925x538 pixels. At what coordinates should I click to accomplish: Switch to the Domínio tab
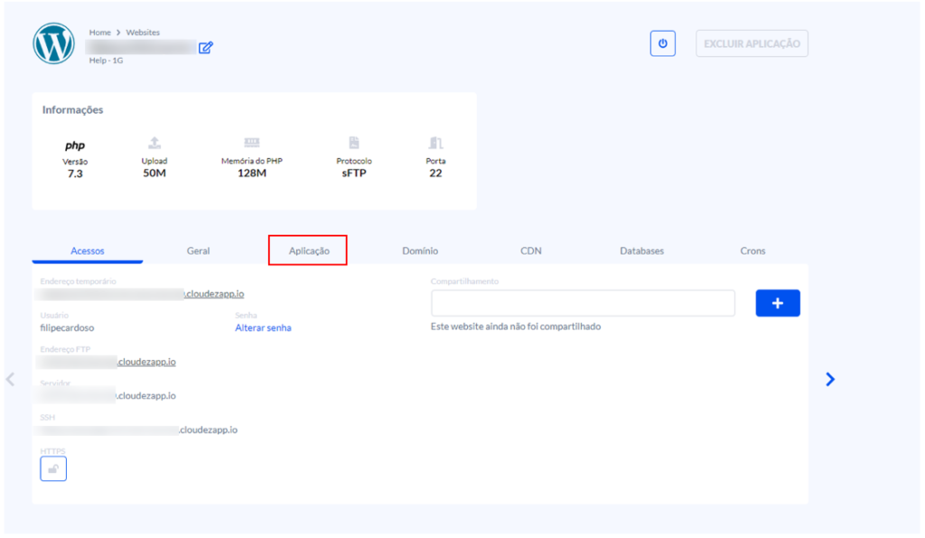[420, 251]
